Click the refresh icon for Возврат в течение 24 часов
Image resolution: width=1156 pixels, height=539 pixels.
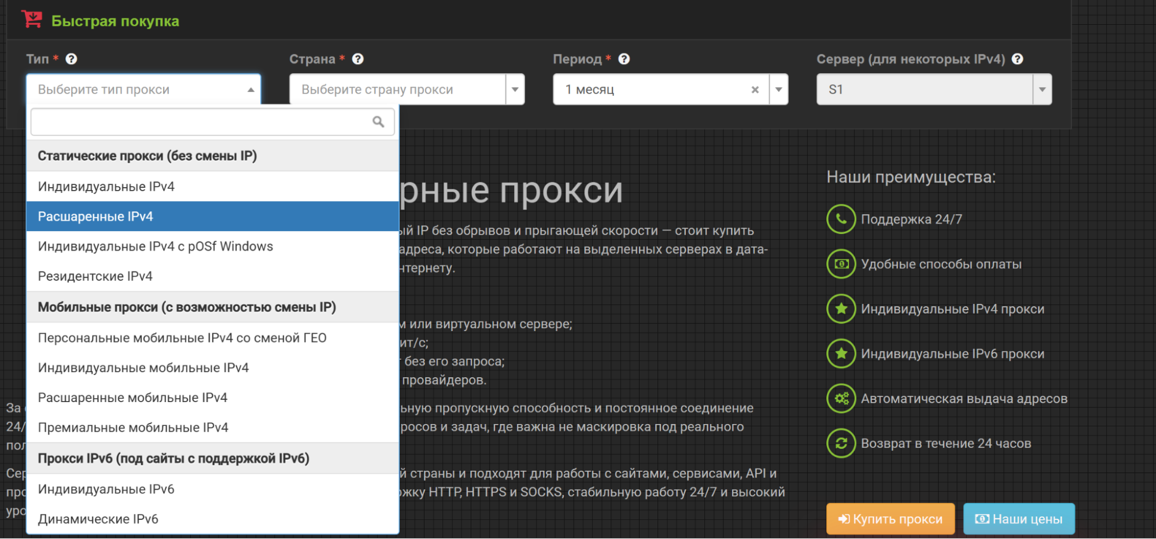841,443
